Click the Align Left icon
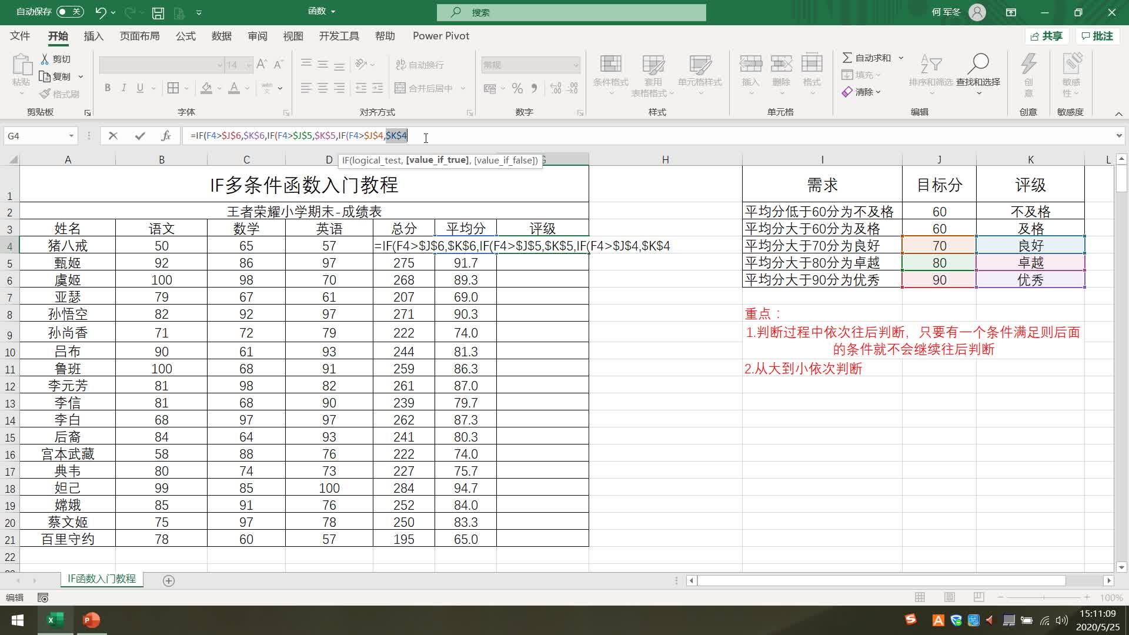The image size is (1129, 635). [x=306, y=88]
